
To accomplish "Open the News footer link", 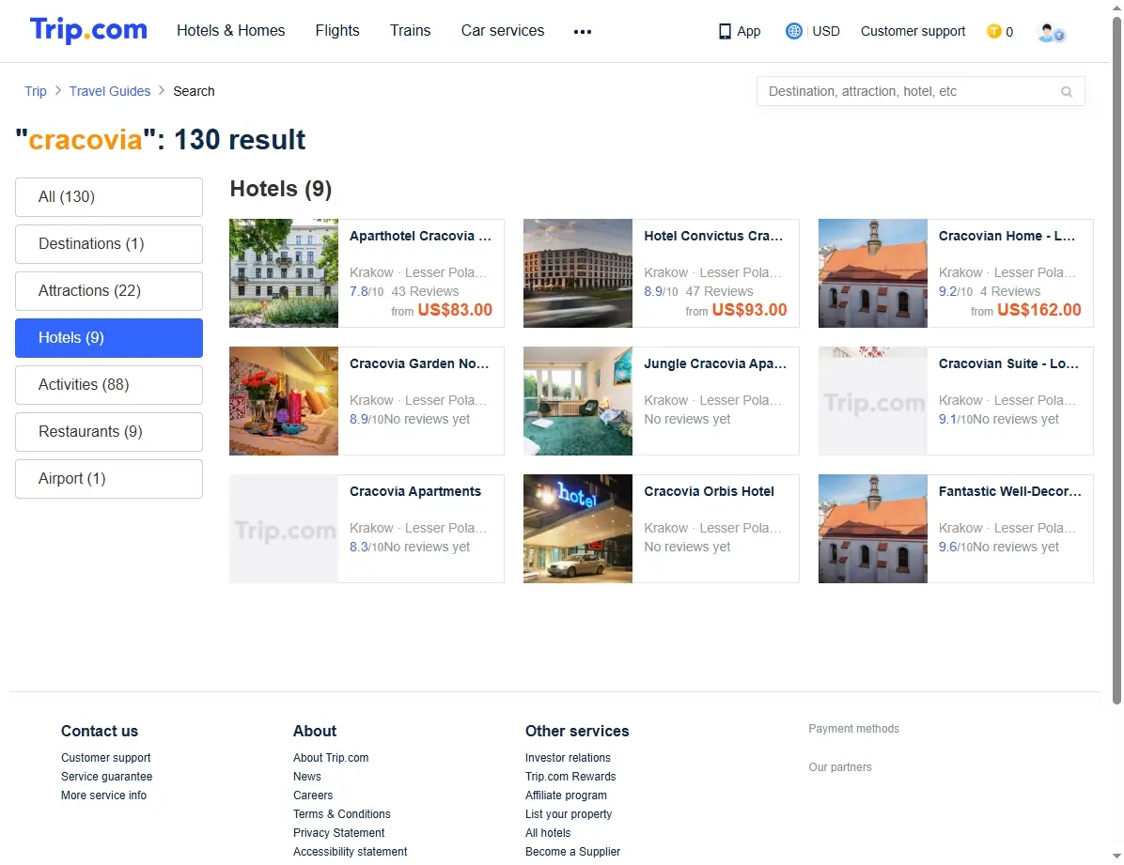I will pyautogui.click(x=306, y=776).
